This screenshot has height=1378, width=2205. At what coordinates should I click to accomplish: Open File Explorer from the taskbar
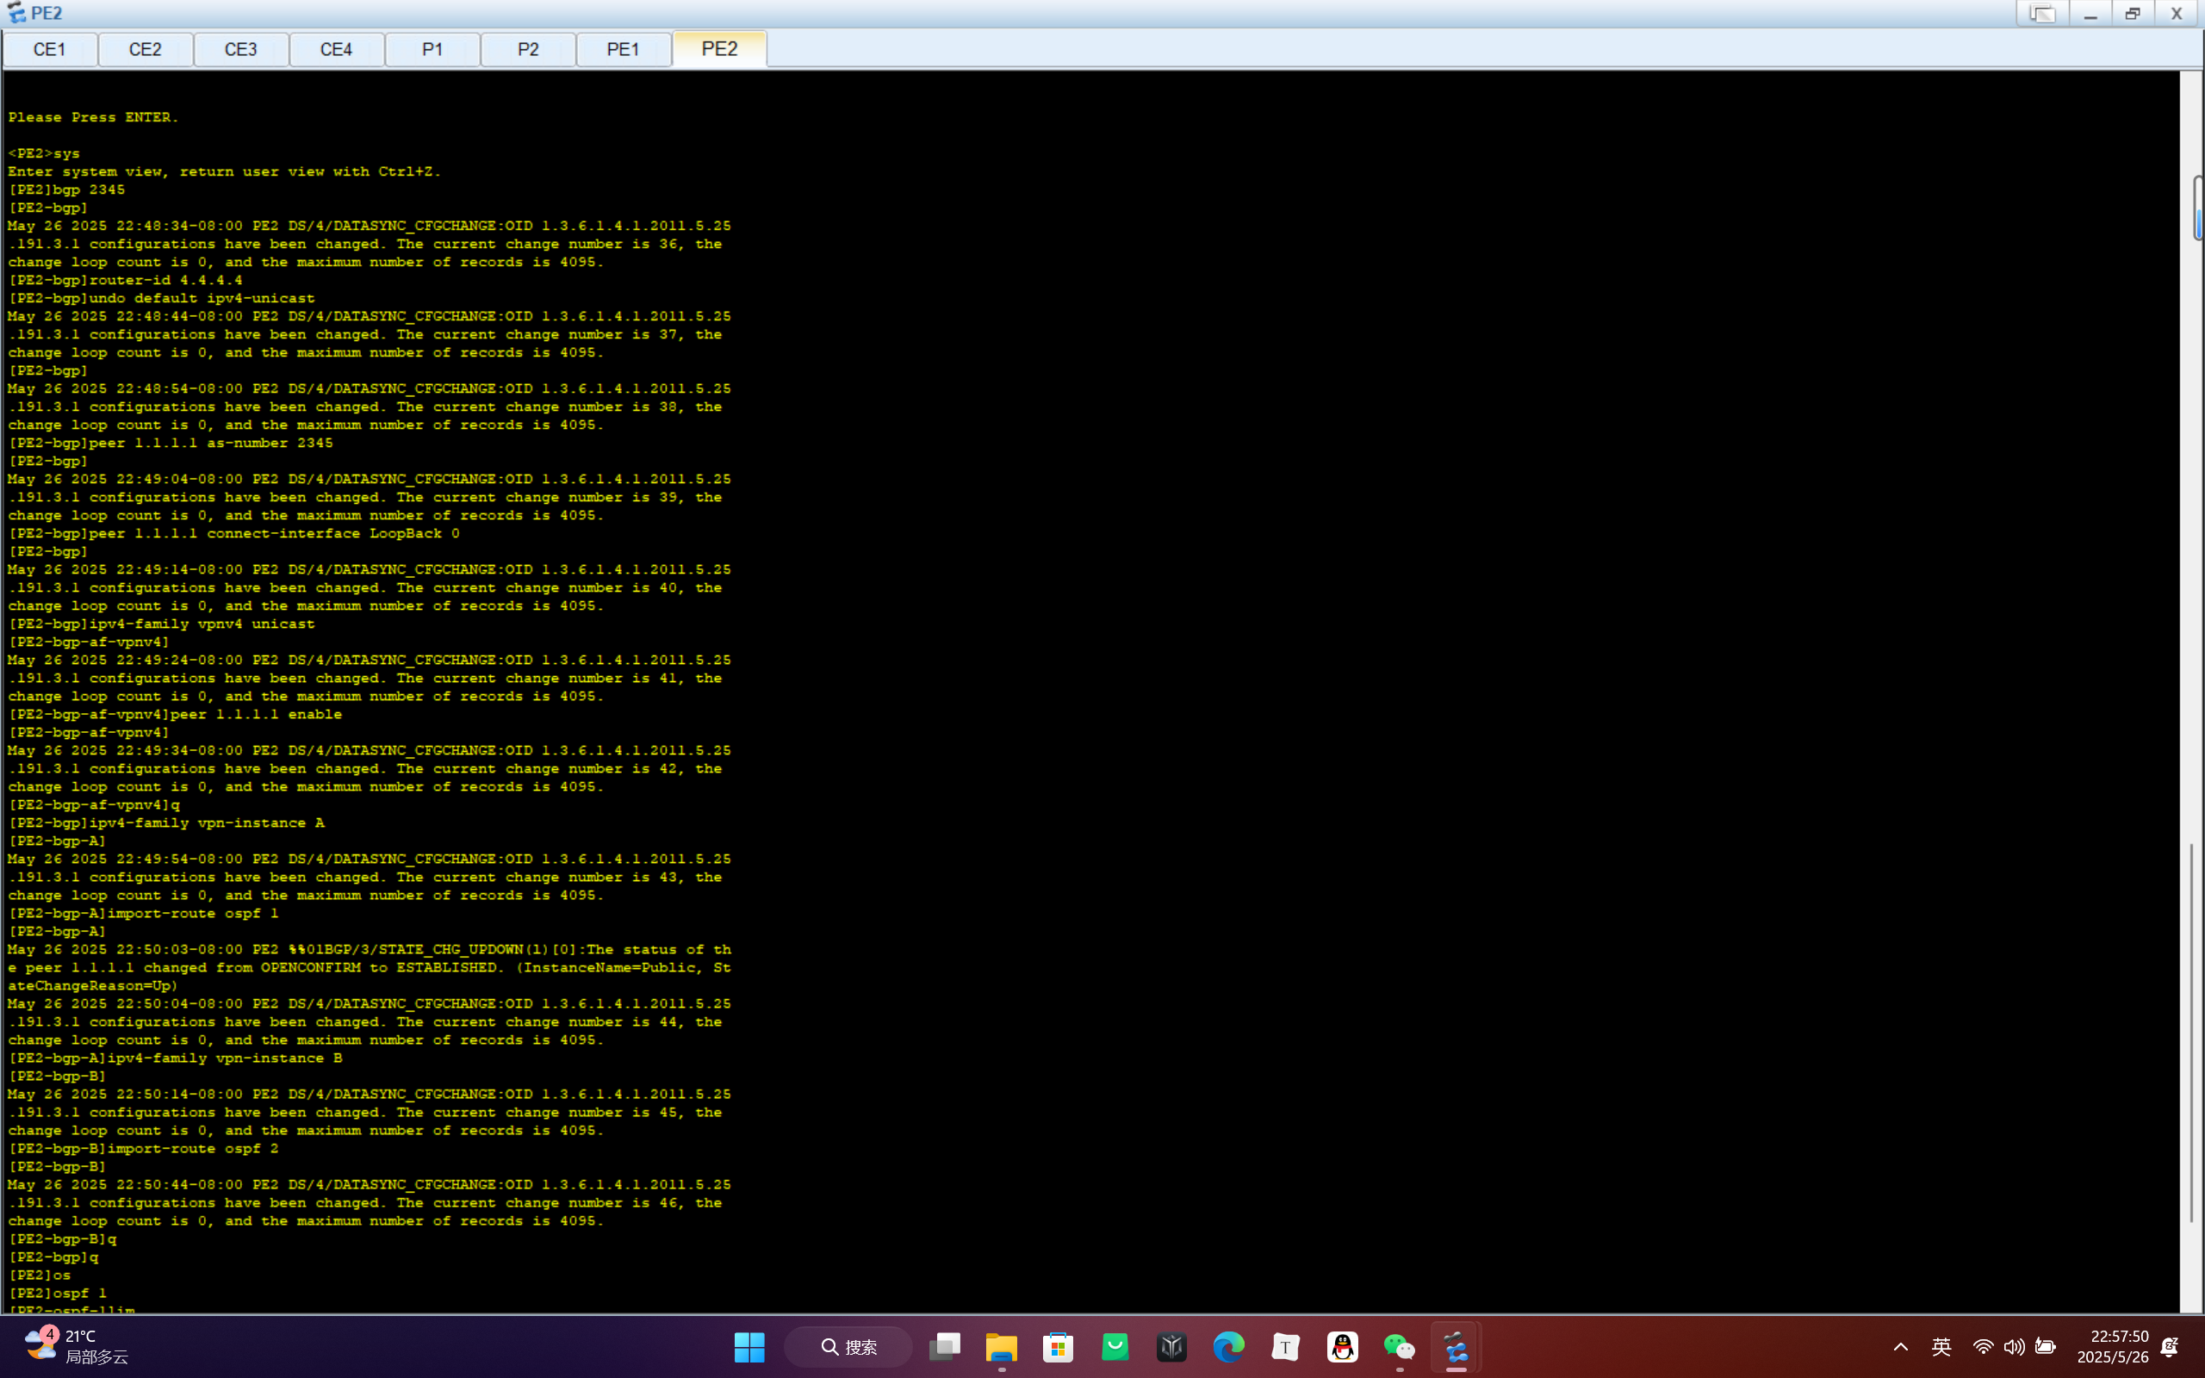(1001, 1347)
